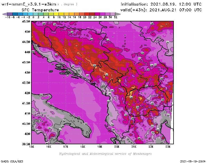Select the green swatch between 4 and 6
Screen dimensions: 211x163
pos(46,14)
